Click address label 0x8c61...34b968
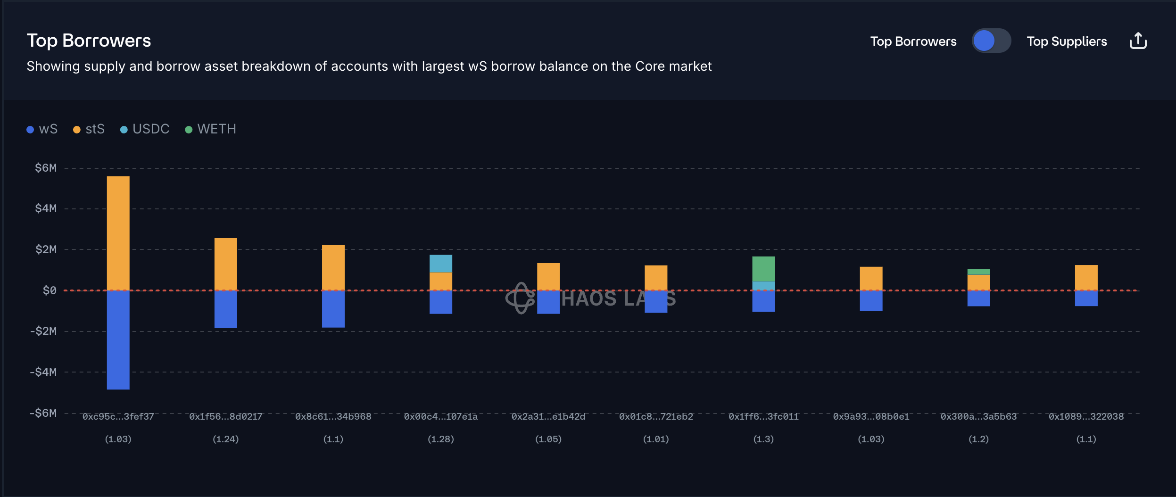Screen dimensions: 1176x497 333,417
